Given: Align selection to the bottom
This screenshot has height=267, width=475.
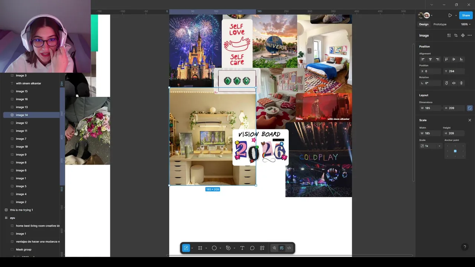Looking at the screenshot, I should [x=461, y=59].
